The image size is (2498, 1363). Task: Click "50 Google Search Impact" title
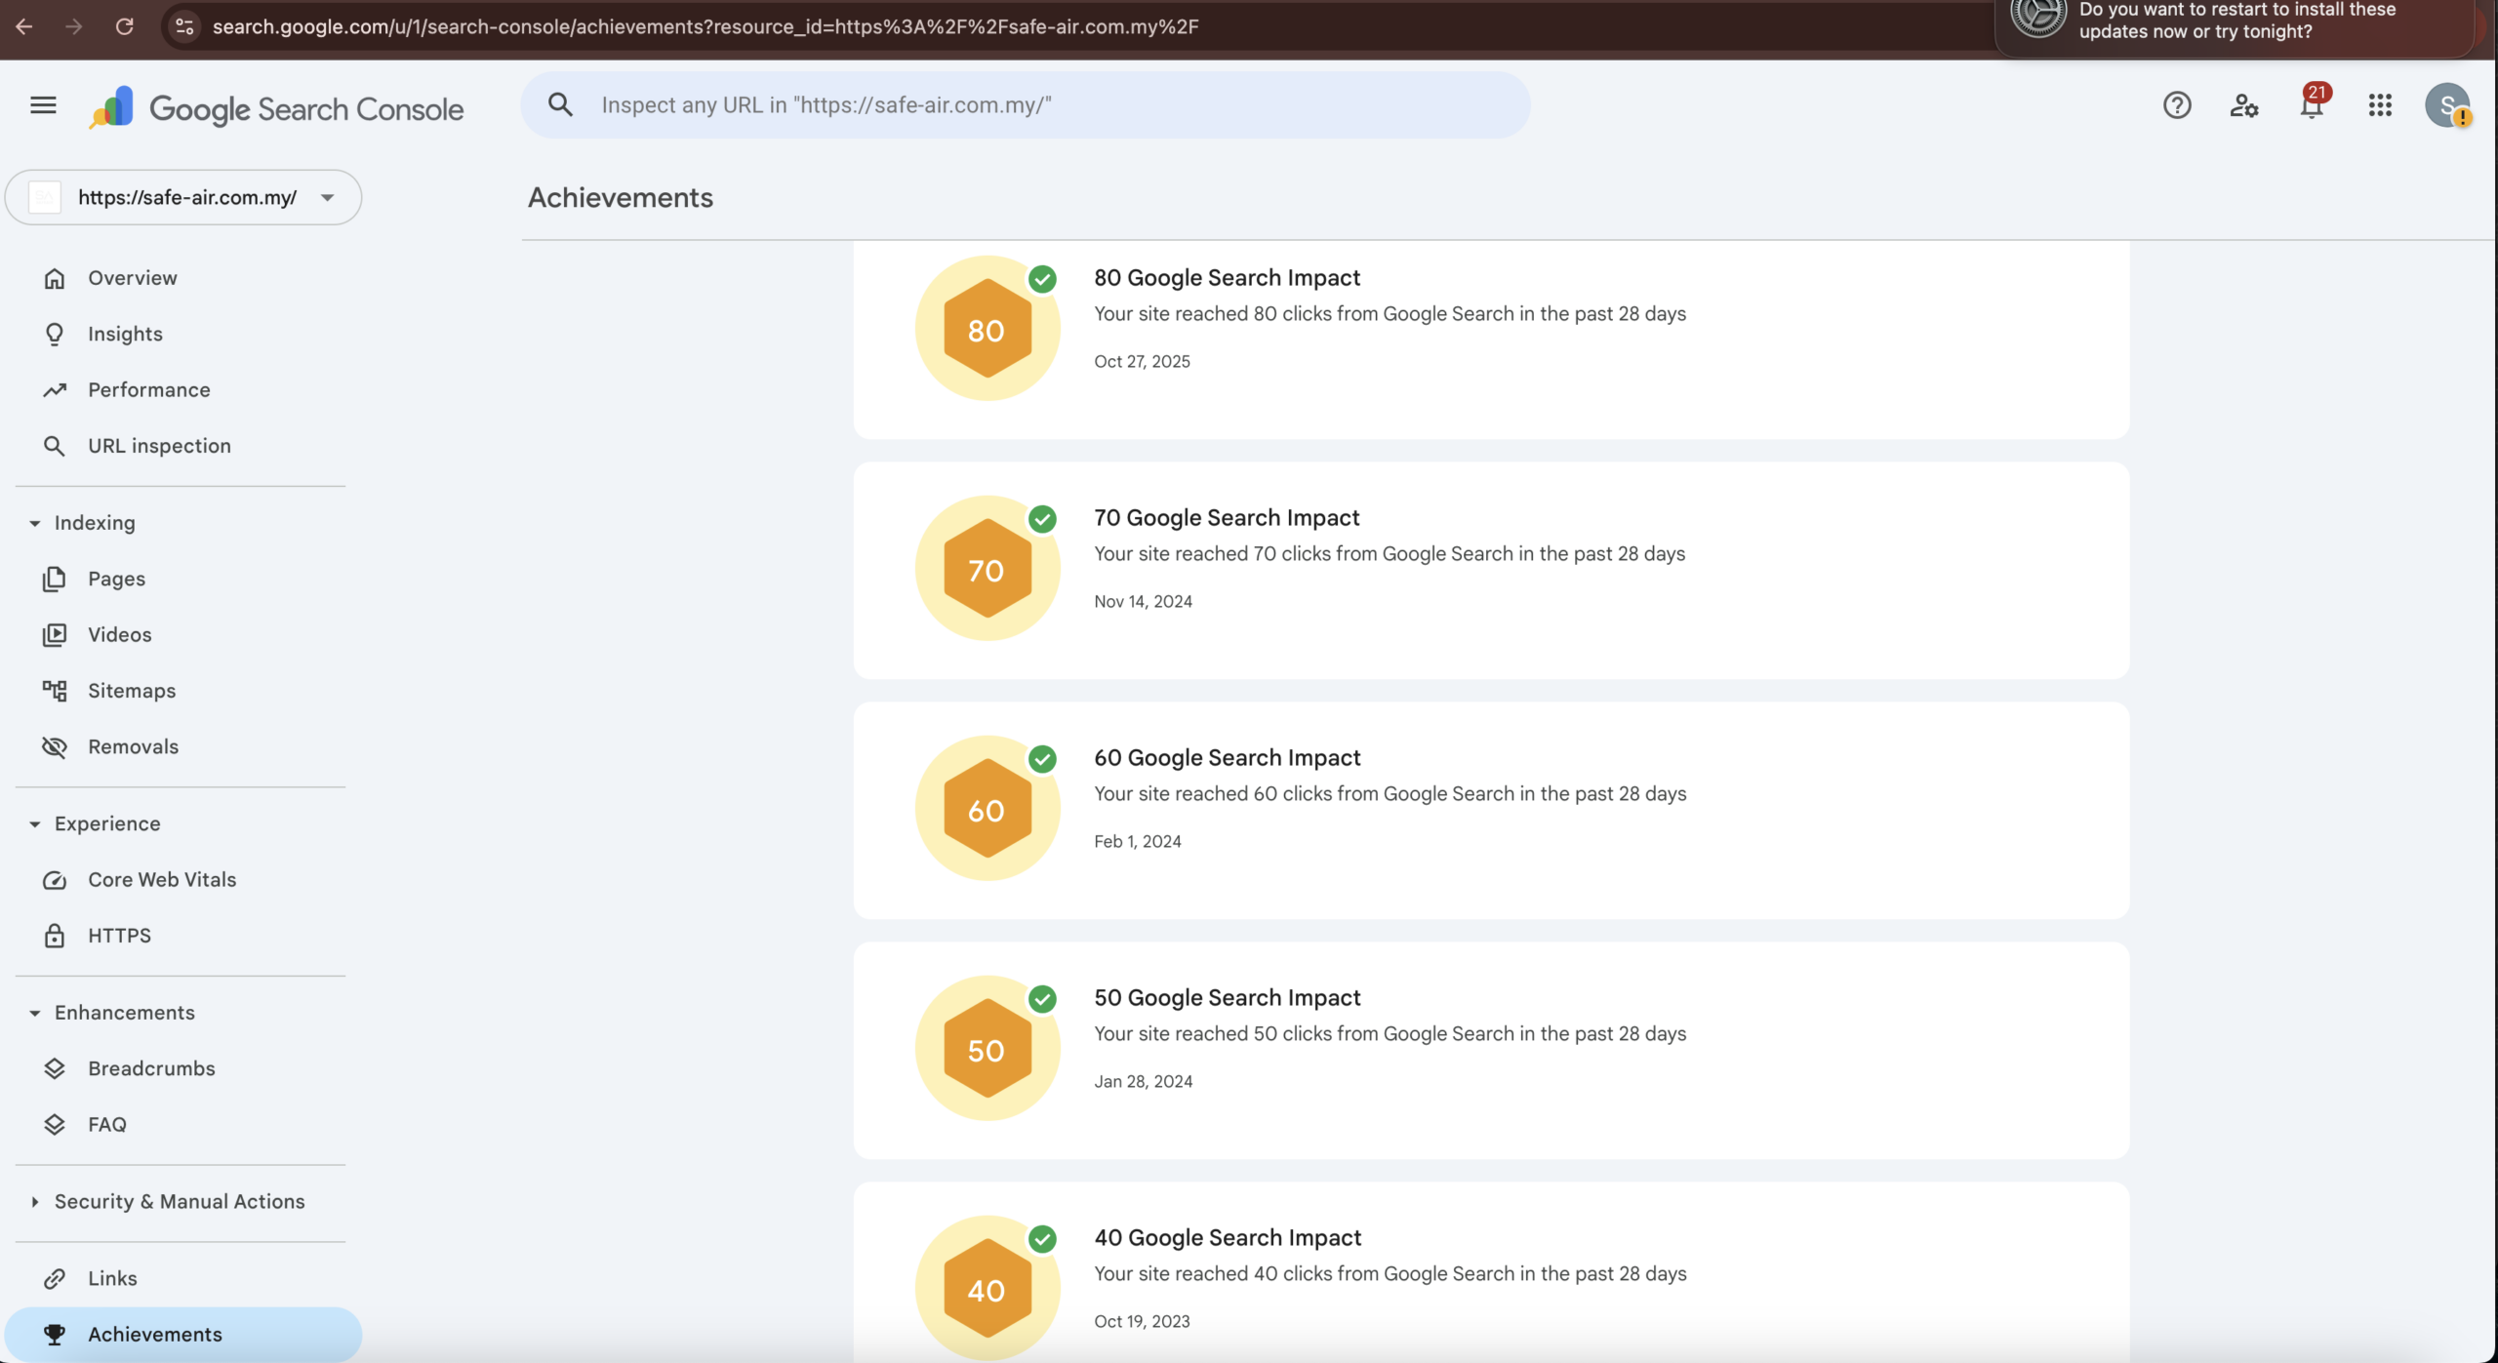click(x=1227, y=997)
